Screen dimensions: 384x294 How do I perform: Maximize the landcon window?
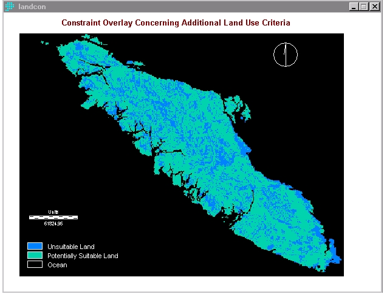[x=363, y=6]
